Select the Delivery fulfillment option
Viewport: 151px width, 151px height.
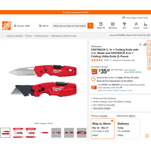pyautogui.click(x=128, y=129)
